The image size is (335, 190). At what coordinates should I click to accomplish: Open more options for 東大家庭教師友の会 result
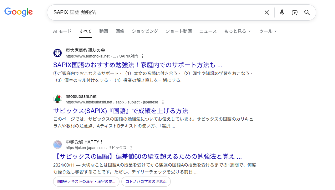click(143, 56)
